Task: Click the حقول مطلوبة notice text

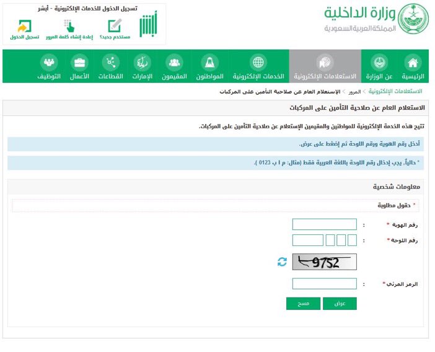Action: pyautogui.click(x=394, y=205)
